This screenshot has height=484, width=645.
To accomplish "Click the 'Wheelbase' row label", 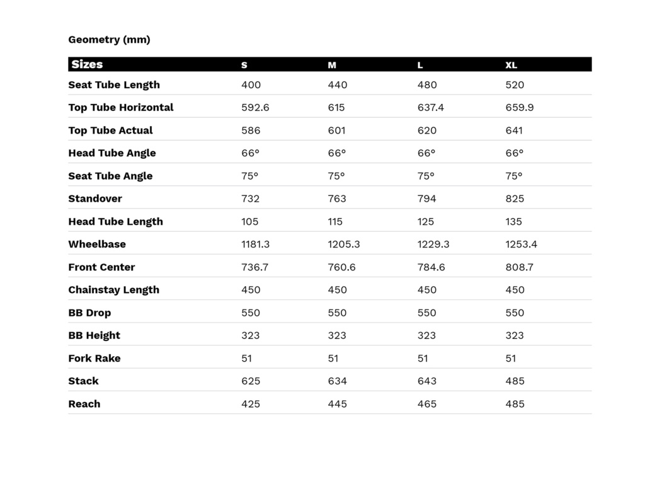I will click(x=97, y=245).
